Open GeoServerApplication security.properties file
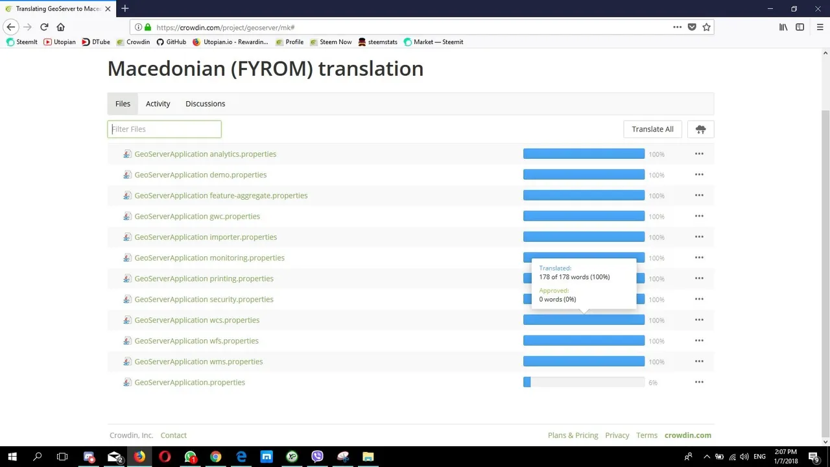Viewport: 830px width, 467px height. pos(204,299)
